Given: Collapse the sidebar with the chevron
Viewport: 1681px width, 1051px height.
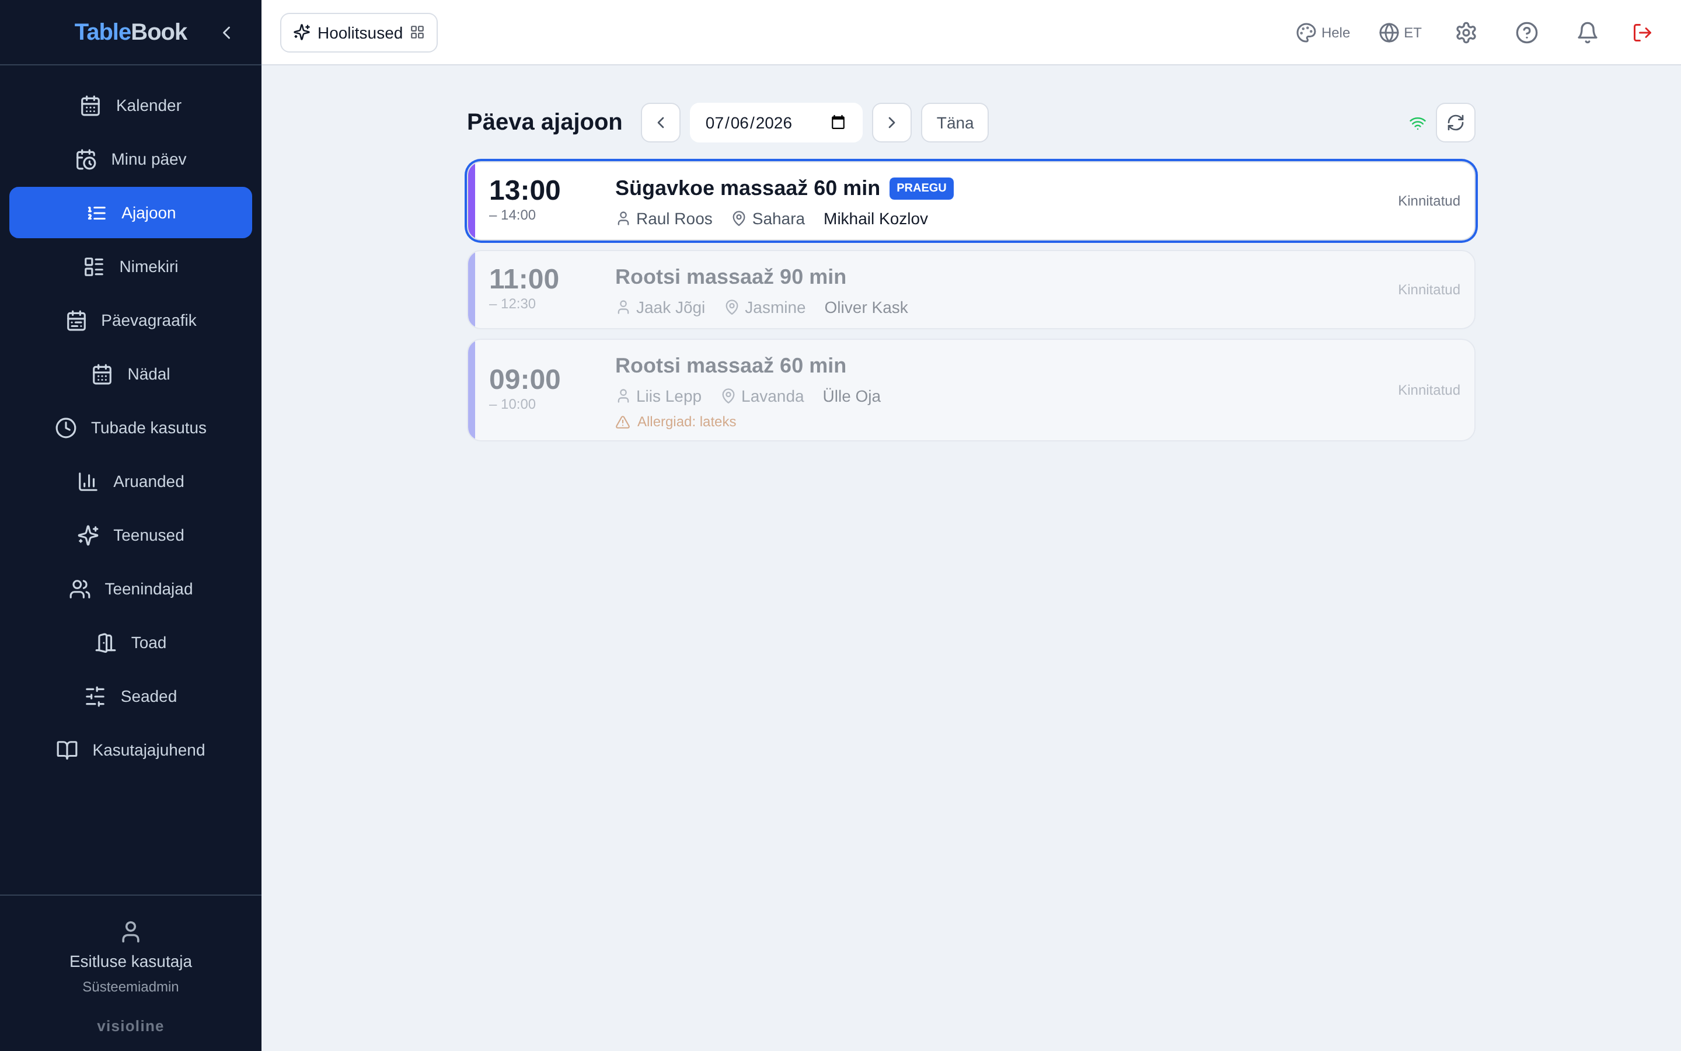Looking at the screenshot, I should tap(226, 33).
